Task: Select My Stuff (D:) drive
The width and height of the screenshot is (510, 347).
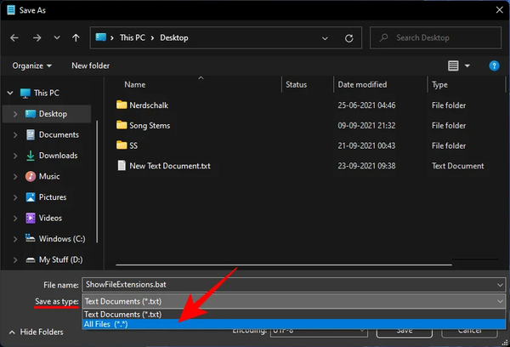Action: click(61, 259)
